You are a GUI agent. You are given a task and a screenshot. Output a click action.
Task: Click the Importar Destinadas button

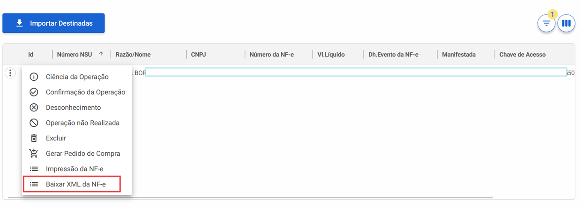(x=53, y=23)
